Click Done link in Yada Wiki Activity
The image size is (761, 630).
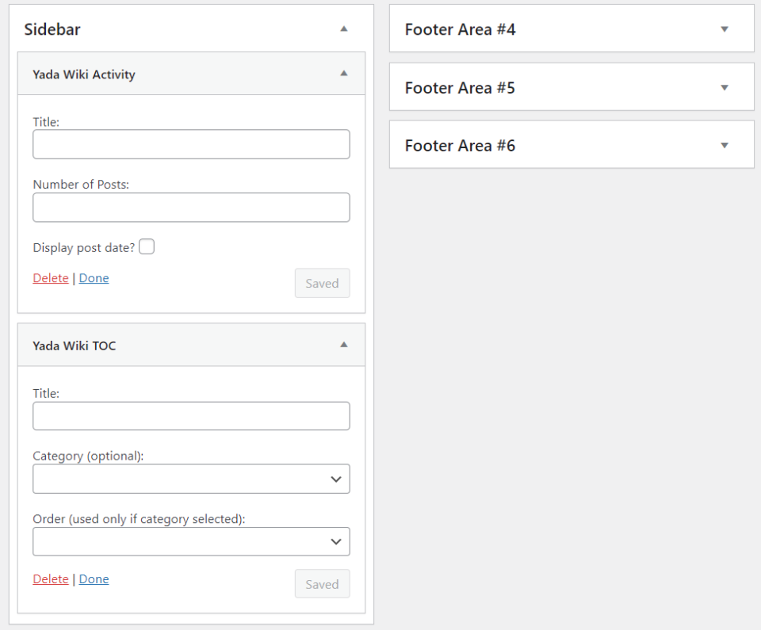click(94, 278)
